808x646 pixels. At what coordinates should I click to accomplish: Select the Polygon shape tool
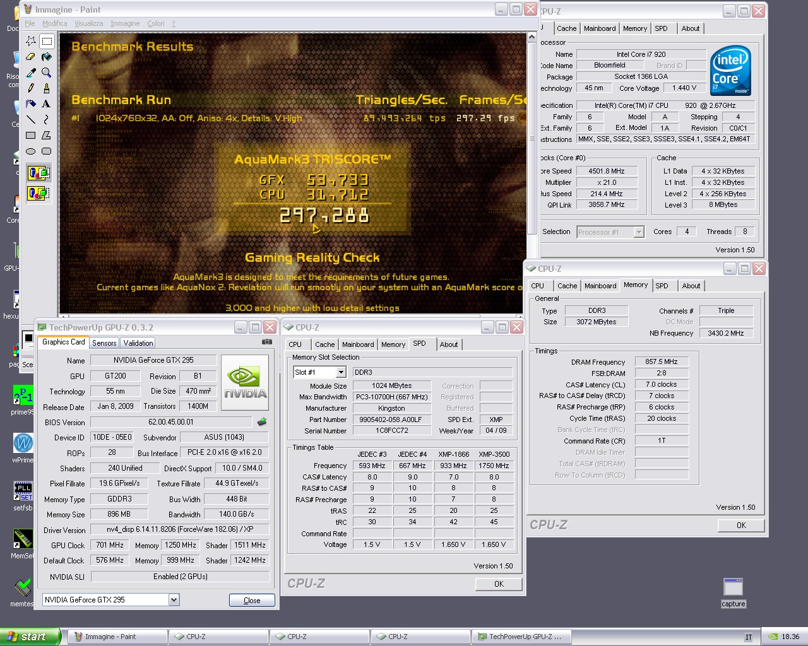click(x=47, y=135)
